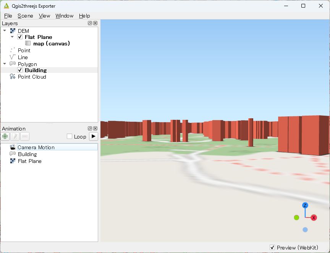Click the DEM raster icon
This screenshot has width=330, height=253.
click(13, 31)
